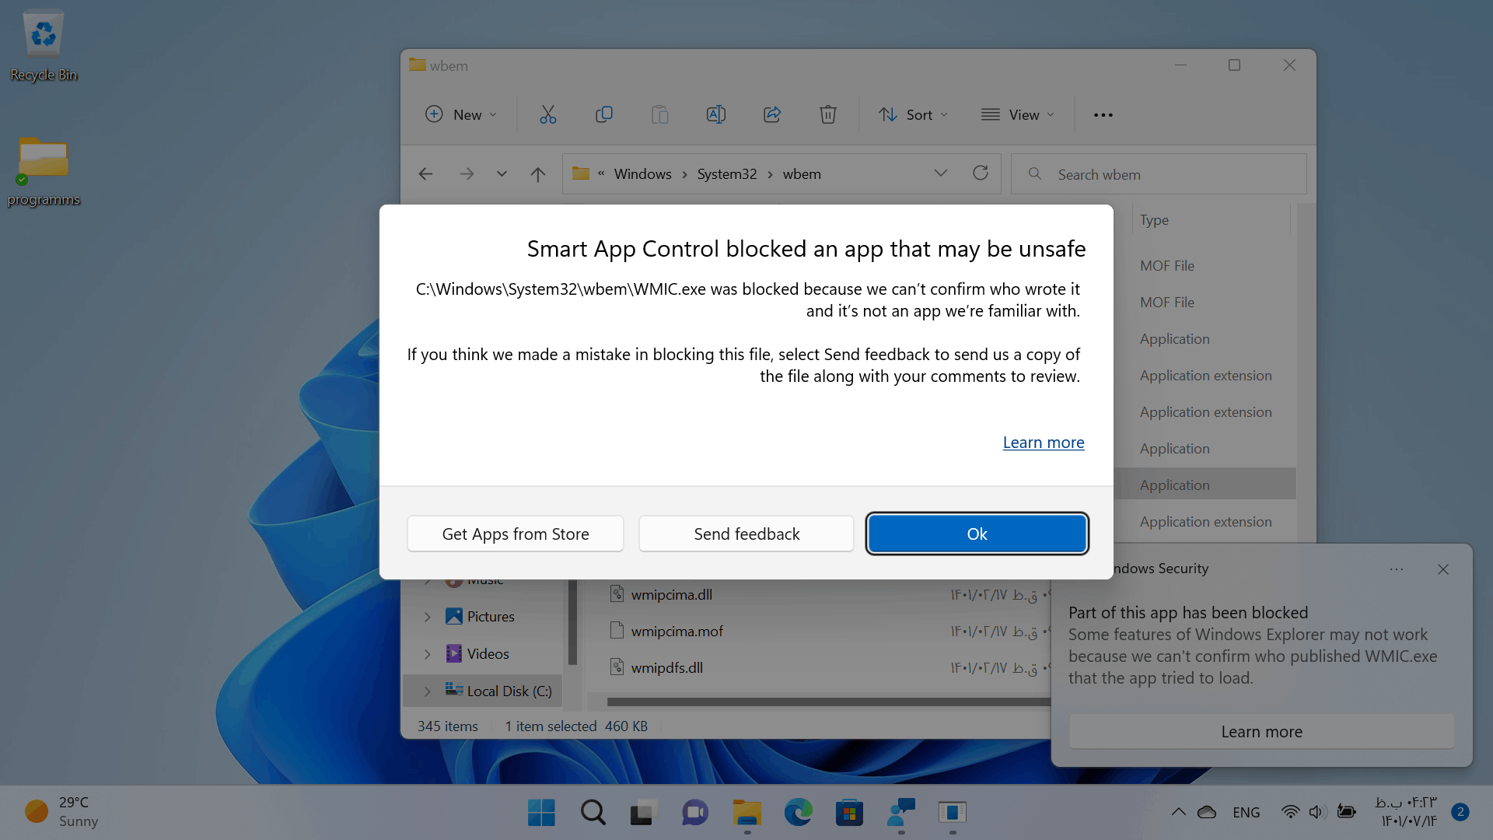Viewport: 1493px width, 840px height.
Task: Expand the Sort dropdown
Action: [914, 115]
